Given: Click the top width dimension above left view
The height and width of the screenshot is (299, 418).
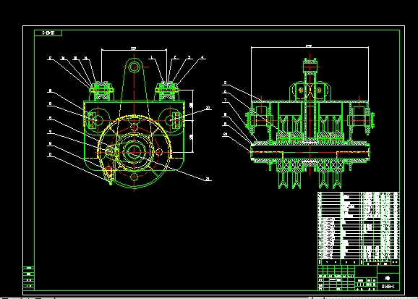Looking at the screenshot, I should tap(134, 49).
